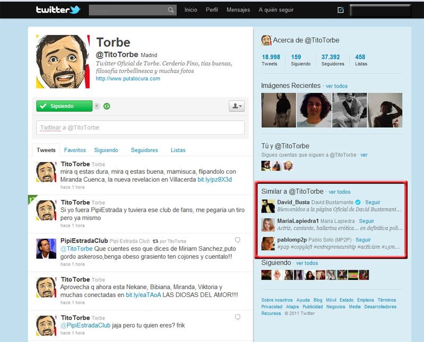Click the 159 Siguiendo count

(x=301, y=60)
